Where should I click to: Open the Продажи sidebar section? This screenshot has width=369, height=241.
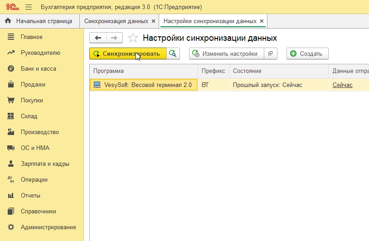[x=33, y=85]
